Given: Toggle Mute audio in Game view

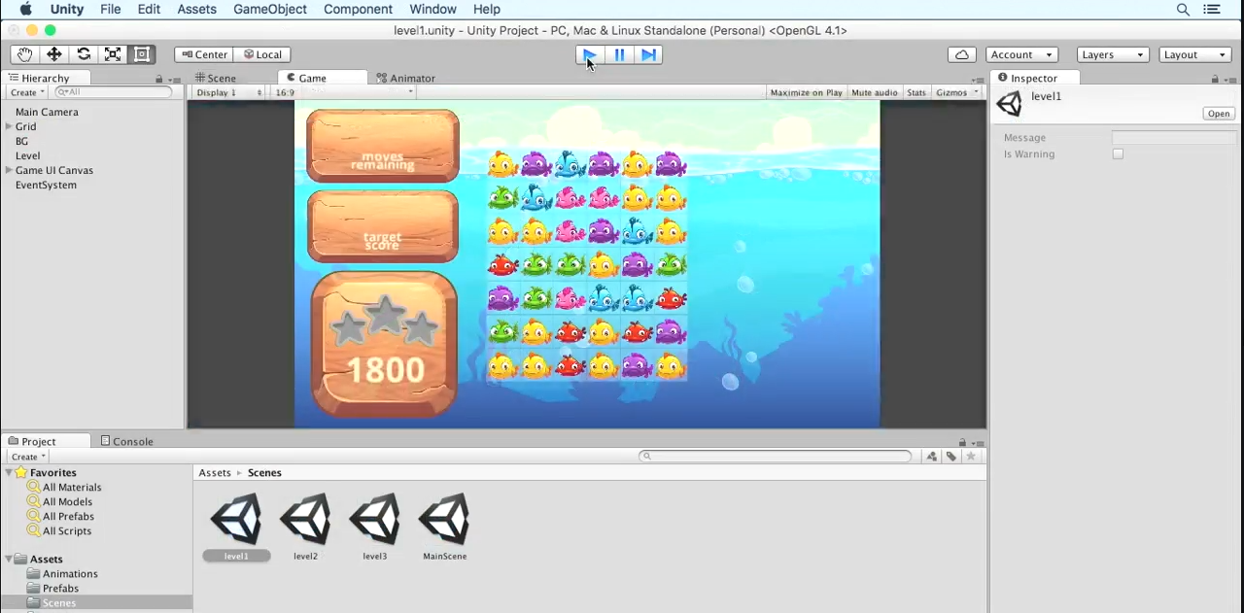Looking at the screenshot, I should point(874,92).
